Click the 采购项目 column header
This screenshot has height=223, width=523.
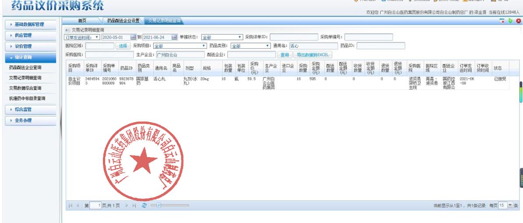pos(75,68)
